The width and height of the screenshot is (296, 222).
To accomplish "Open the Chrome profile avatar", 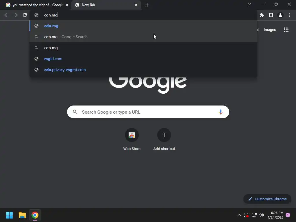I will [x=280, y=15].
